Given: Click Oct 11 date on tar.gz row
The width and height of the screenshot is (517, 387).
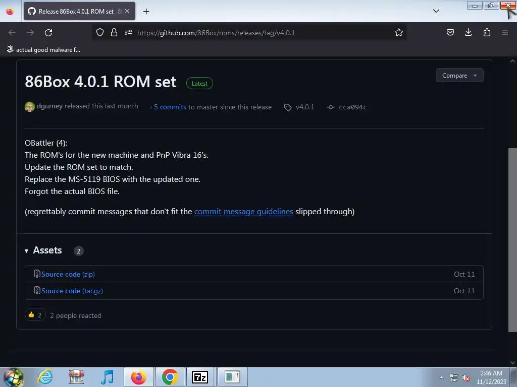Looking at the screenshot, I should 464,291.
